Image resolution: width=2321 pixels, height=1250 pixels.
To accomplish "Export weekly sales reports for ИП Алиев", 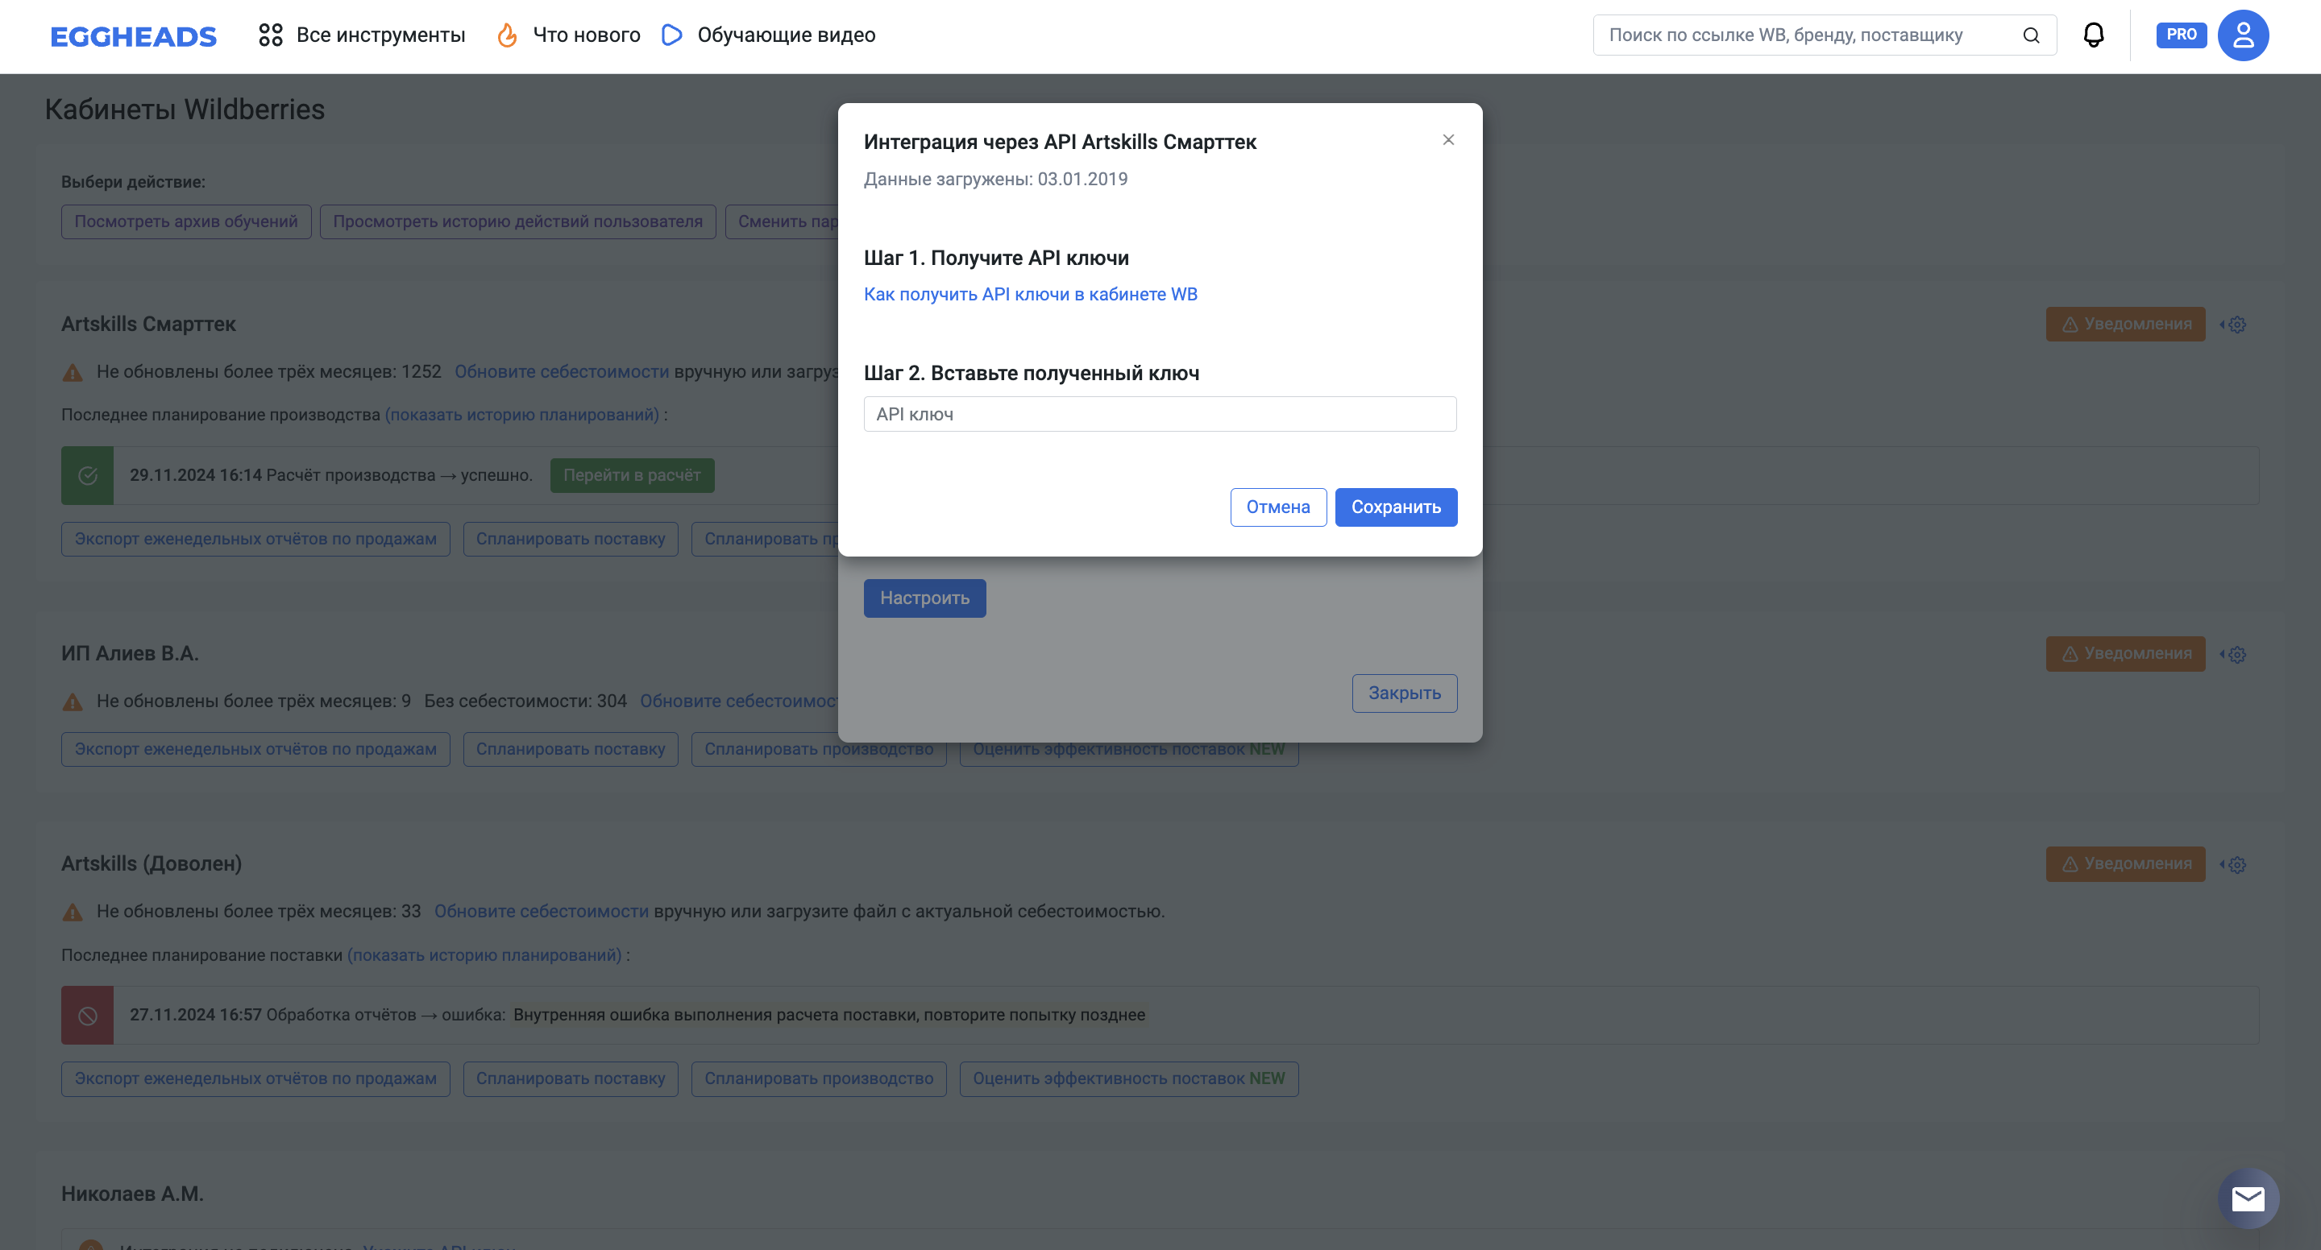I will tap(255, 749).
